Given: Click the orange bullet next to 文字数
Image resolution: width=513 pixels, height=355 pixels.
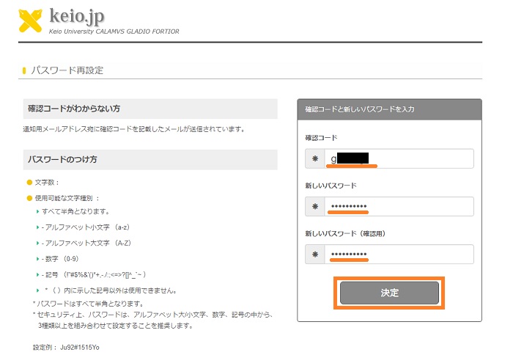Looking at the screenshot, I should pyautogui.click(x=29, y=182).
